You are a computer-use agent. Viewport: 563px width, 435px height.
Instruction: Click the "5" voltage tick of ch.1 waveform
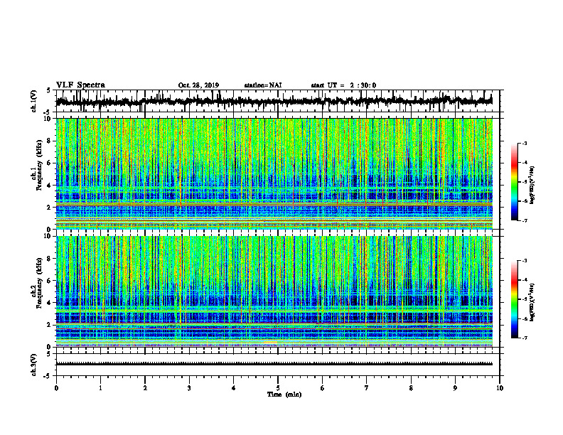tap(49, 91)
